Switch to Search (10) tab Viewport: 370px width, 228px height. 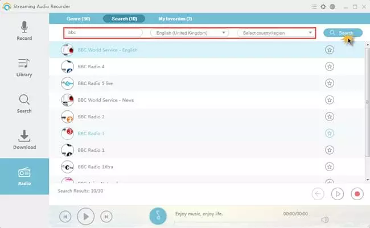point(124,19)
